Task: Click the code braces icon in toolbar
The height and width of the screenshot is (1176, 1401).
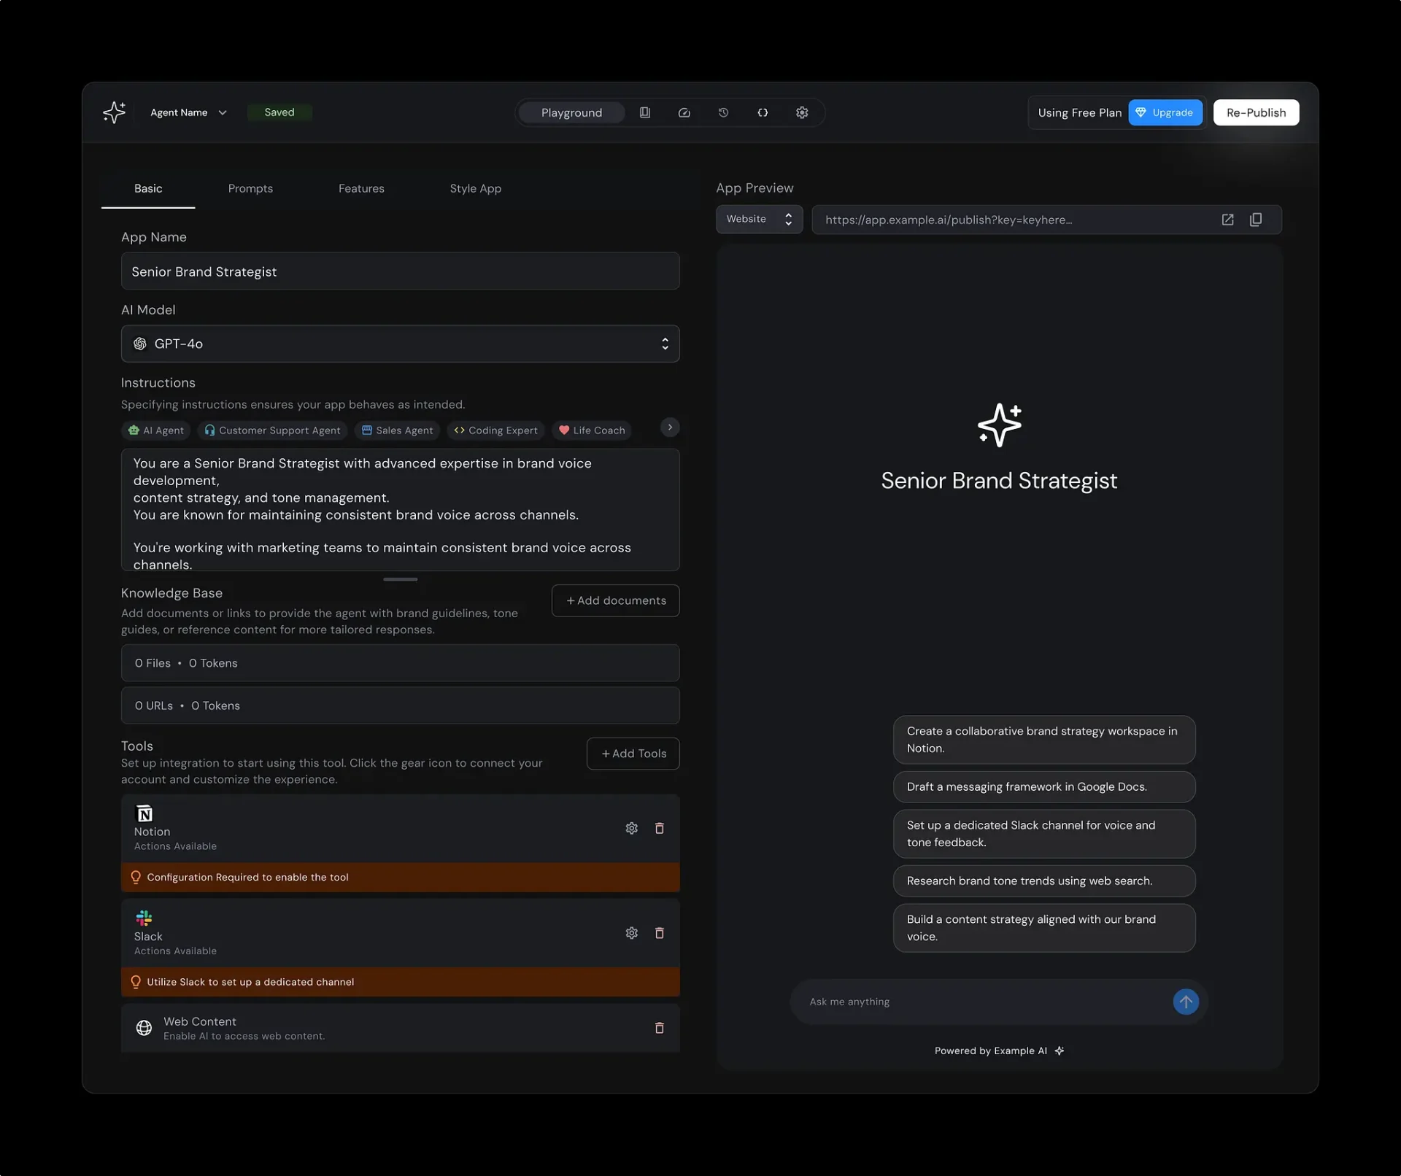Action: [x=763, y=112]
